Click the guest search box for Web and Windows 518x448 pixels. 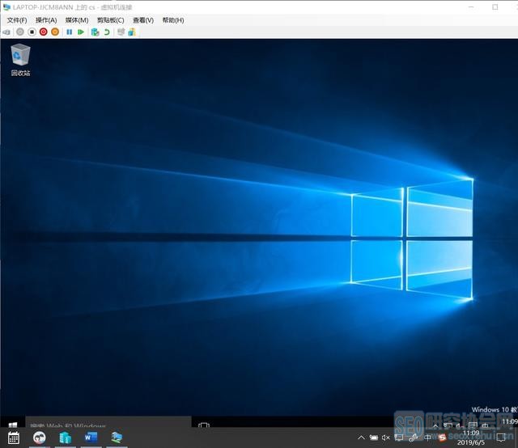[108, 423]
